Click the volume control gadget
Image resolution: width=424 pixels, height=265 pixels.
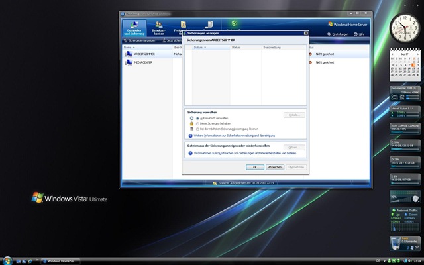point(405,197)
